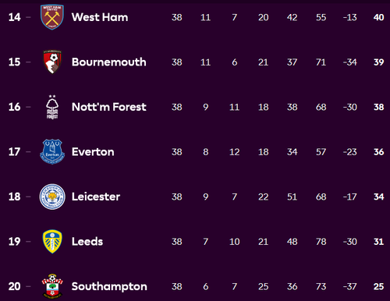This screenshot has width=390, height=301.
Task: Select the Leicester team name
Action: point(96,197)
